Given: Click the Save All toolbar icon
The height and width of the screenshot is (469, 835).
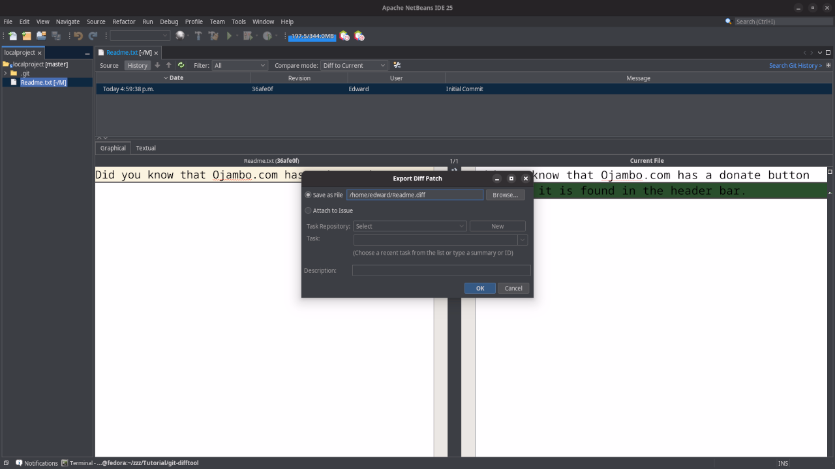Looking at the screenshot, I should click(x=56, y=36).
